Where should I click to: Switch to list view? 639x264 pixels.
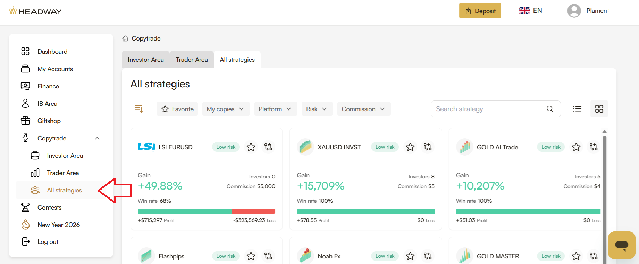pyautogui.click(x=577, y=109)
